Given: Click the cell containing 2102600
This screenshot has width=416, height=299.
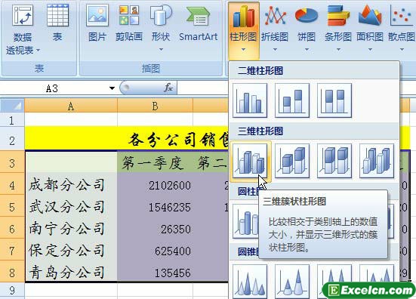Looking at the screenshot, I should [156, 184].
